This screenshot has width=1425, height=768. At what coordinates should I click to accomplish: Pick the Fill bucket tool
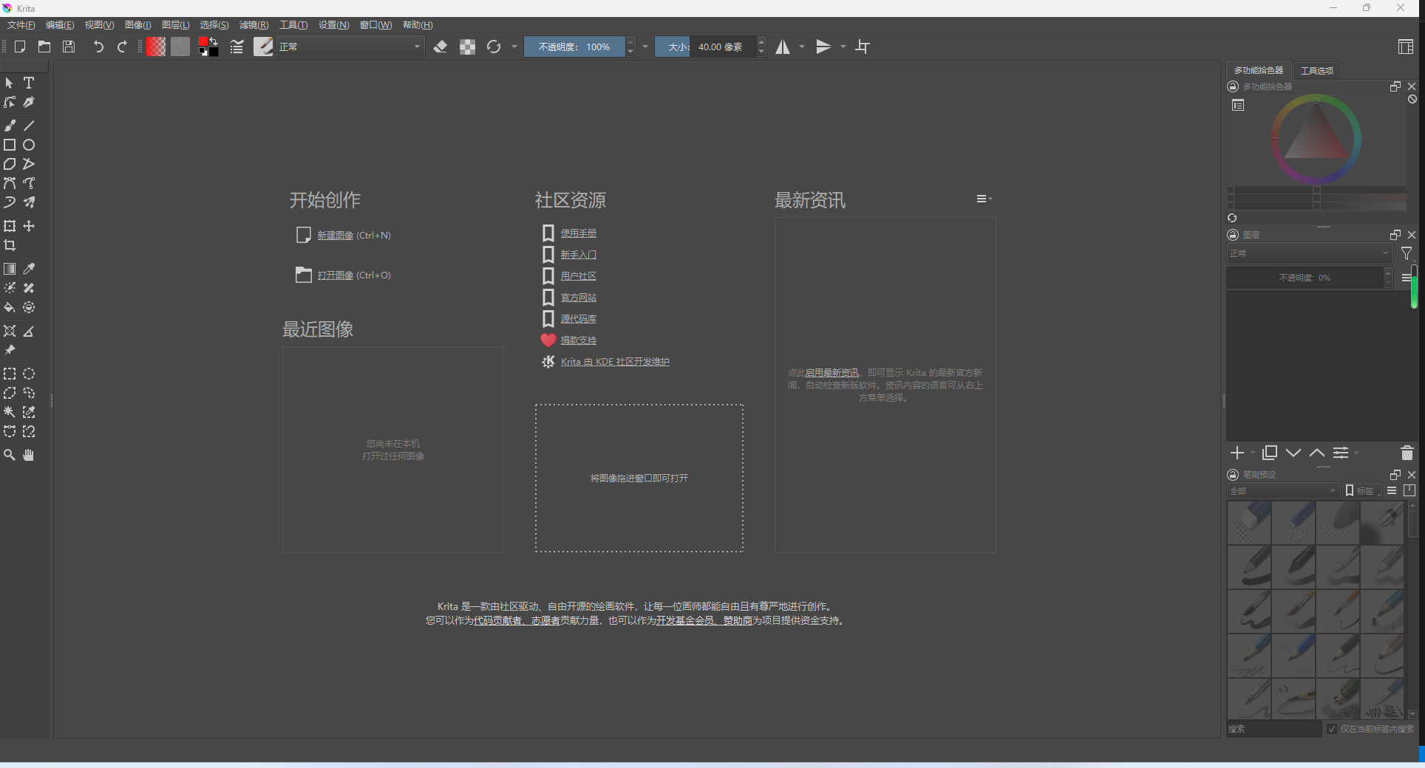click(10, 307)
